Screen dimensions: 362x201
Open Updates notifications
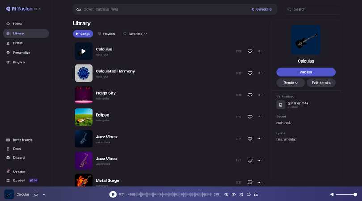pos(19,172)
